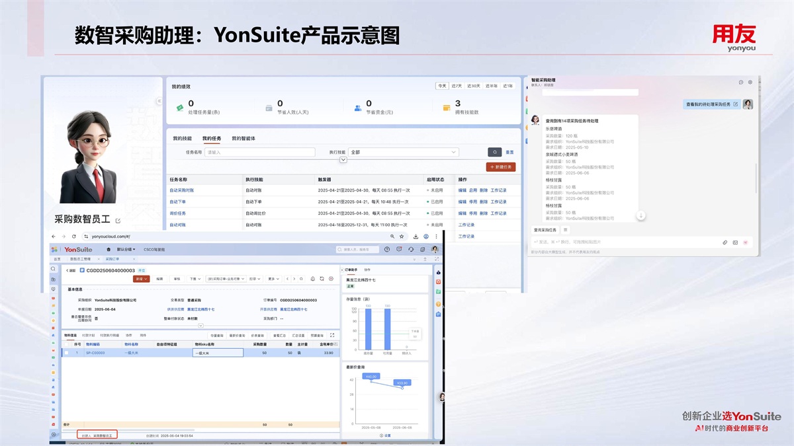Check the row 1 checkbox for SP-C00003
Screen dimensions: 794x446
pyautogui.click(x=66, y=353)
